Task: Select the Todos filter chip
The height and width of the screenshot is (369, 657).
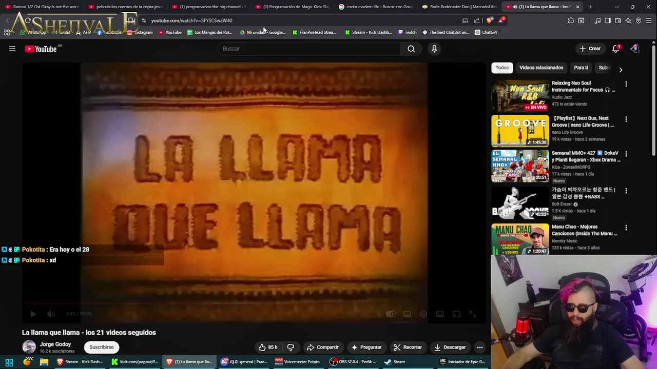Action: (x=502, y=68)
